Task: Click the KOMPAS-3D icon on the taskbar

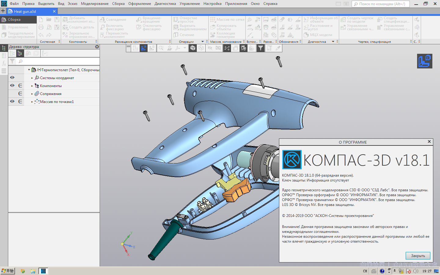Action: point(43,271)
